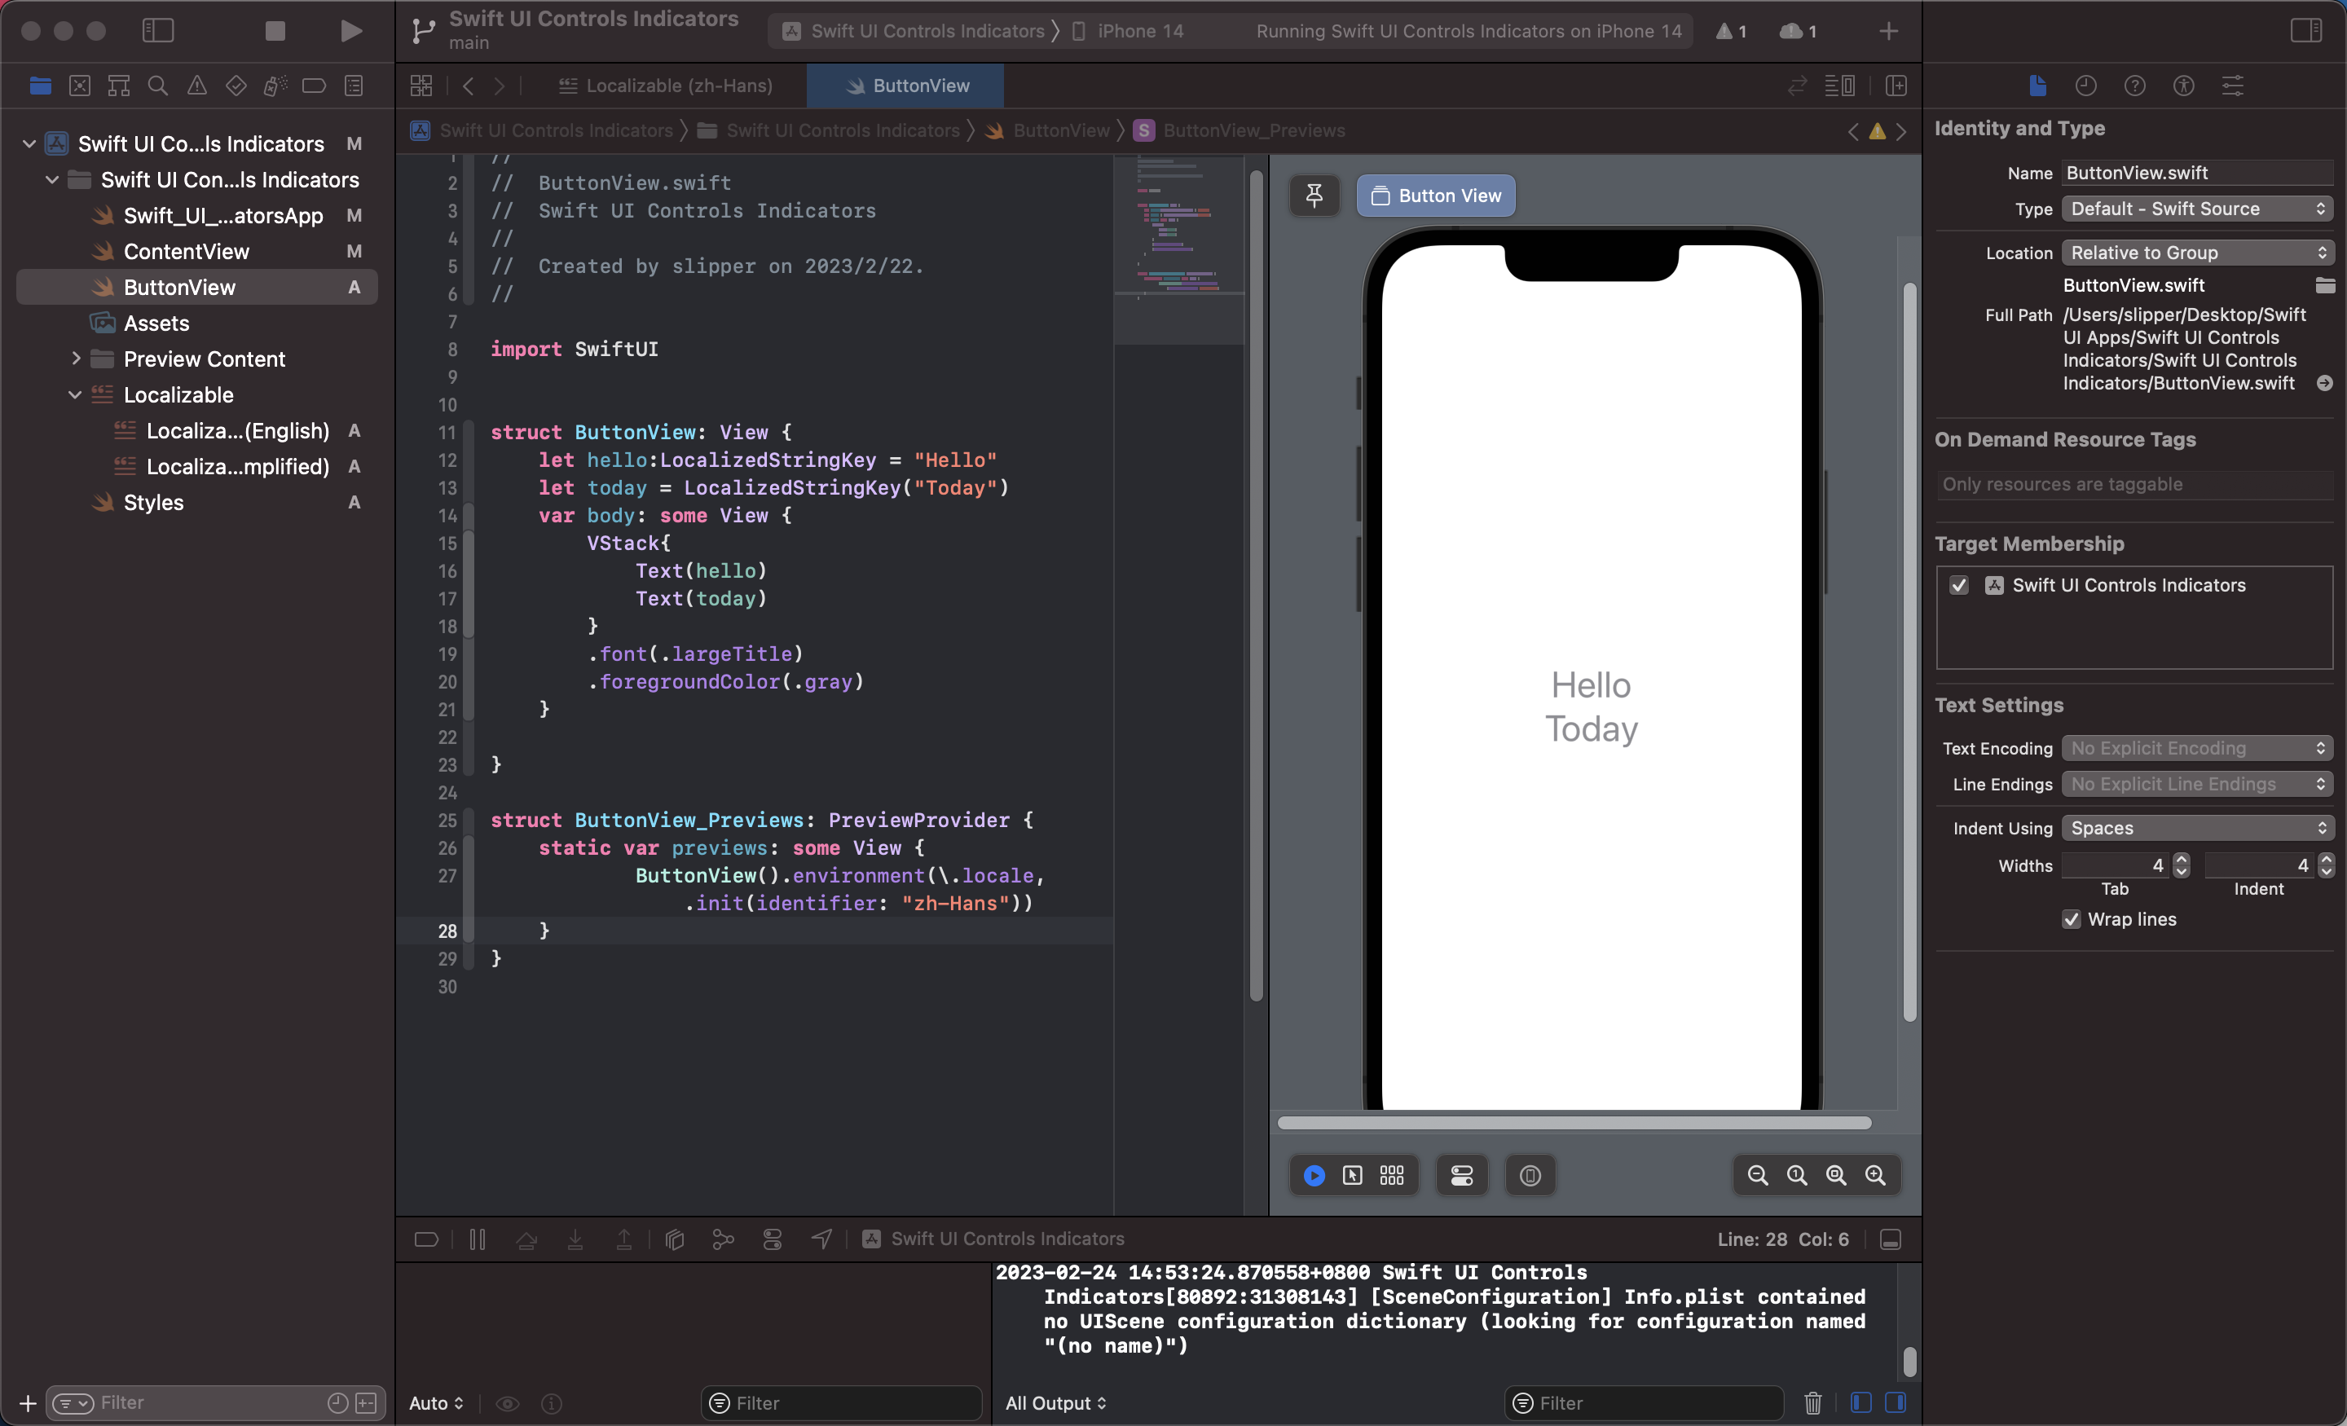This screenshot has width=2347, height=1426.
Task: Select the ContentView file in navigator
Action: 187,252
